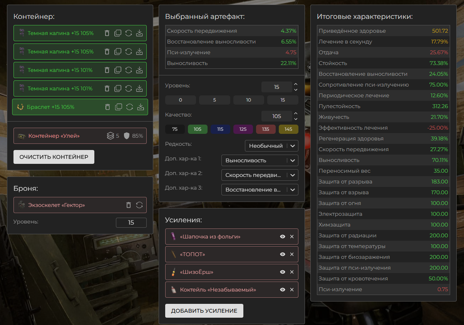Click the Пулестойкость 312.26 value
Image resolution: width=464 pixels, height=325 pixels.
pos(441,106)
